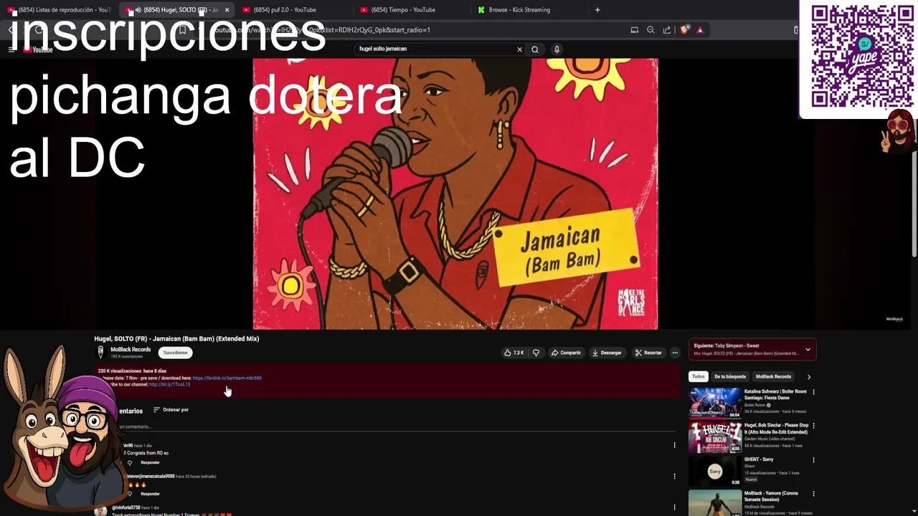
Task: Open more actions menu beside Recortar
Action: pos(675,353)
